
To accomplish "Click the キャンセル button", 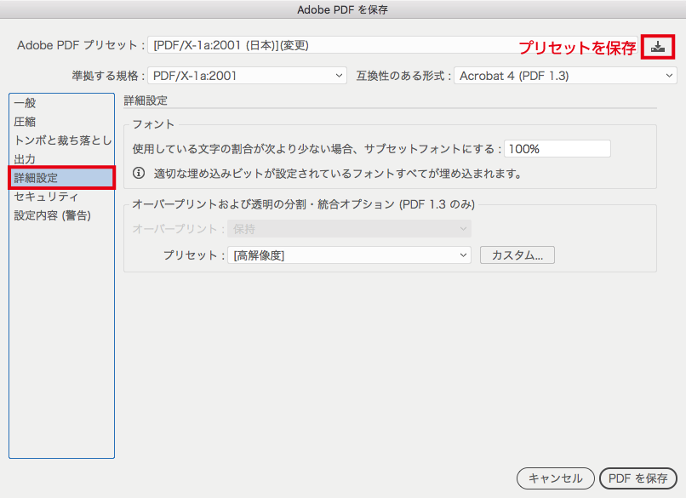I will click(x=556, y=478).
